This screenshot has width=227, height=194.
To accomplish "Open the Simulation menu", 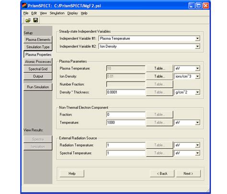I will (x=57, y=13).
